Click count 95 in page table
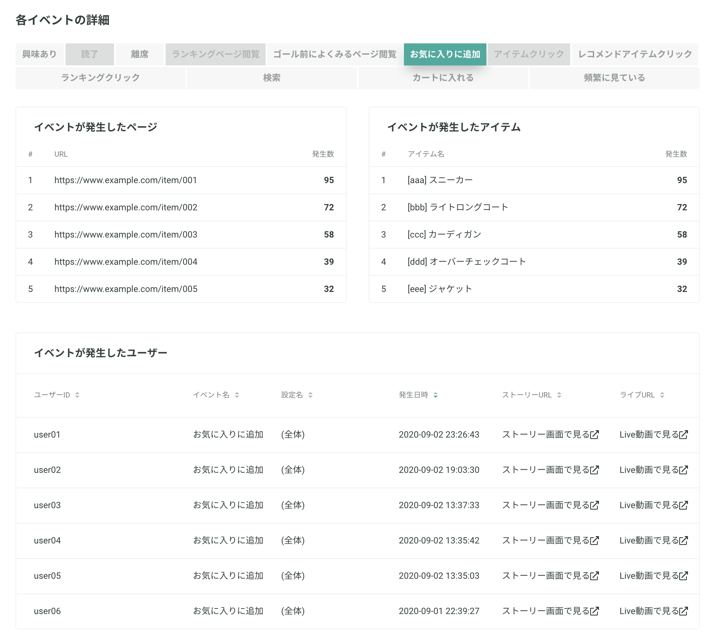Screen dimensions: 713x642 click(329, 180)
